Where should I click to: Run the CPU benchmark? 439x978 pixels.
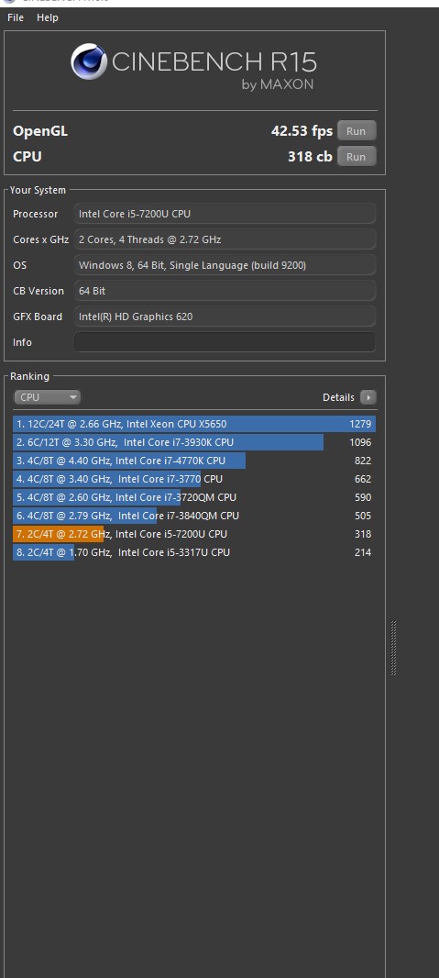coord(357,157)
